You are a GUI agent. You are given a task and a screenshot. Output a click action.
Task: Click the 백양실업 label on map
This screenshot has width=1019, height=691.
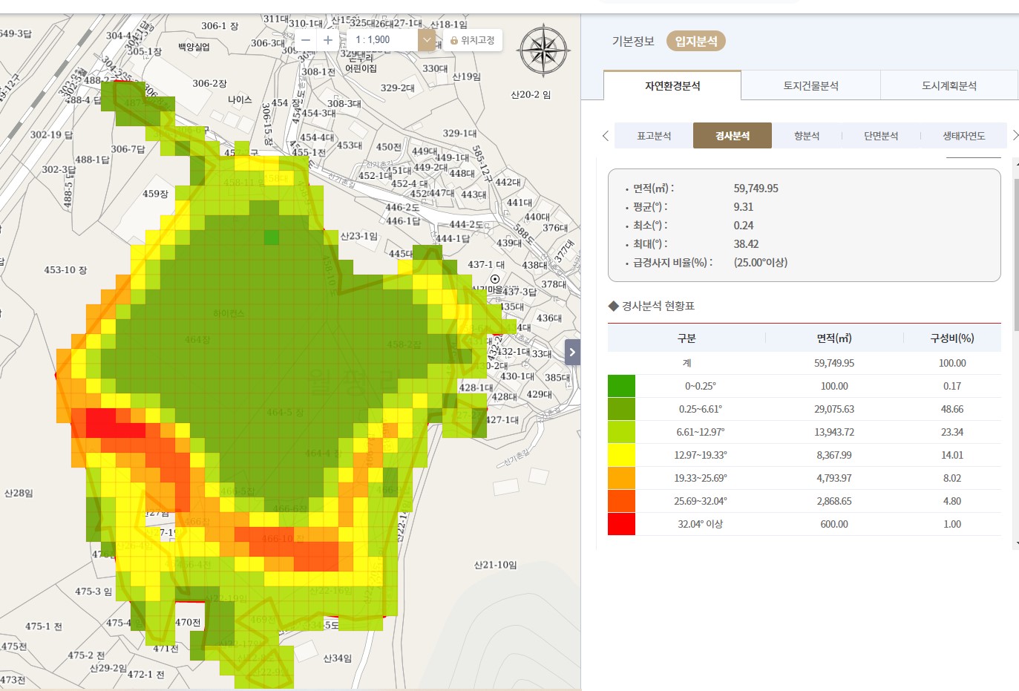coord(194,47)
